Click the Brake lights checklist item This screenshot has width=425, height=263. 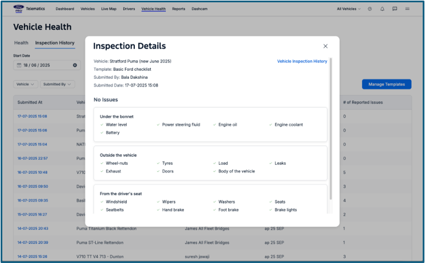(x=283, y=210)
